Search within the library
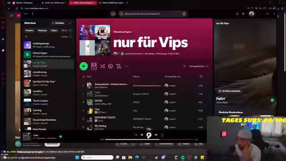 click(26, 37)
